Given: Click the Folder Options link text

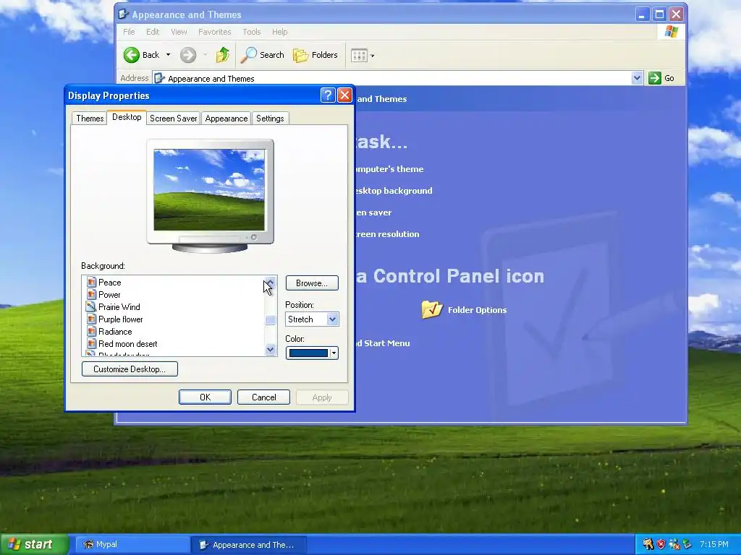Looking at the screenshot, I should (477, 310).
